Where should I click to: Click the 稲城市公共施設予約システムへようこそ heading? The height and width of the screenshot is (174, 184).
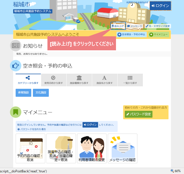(x=47, y=34)
